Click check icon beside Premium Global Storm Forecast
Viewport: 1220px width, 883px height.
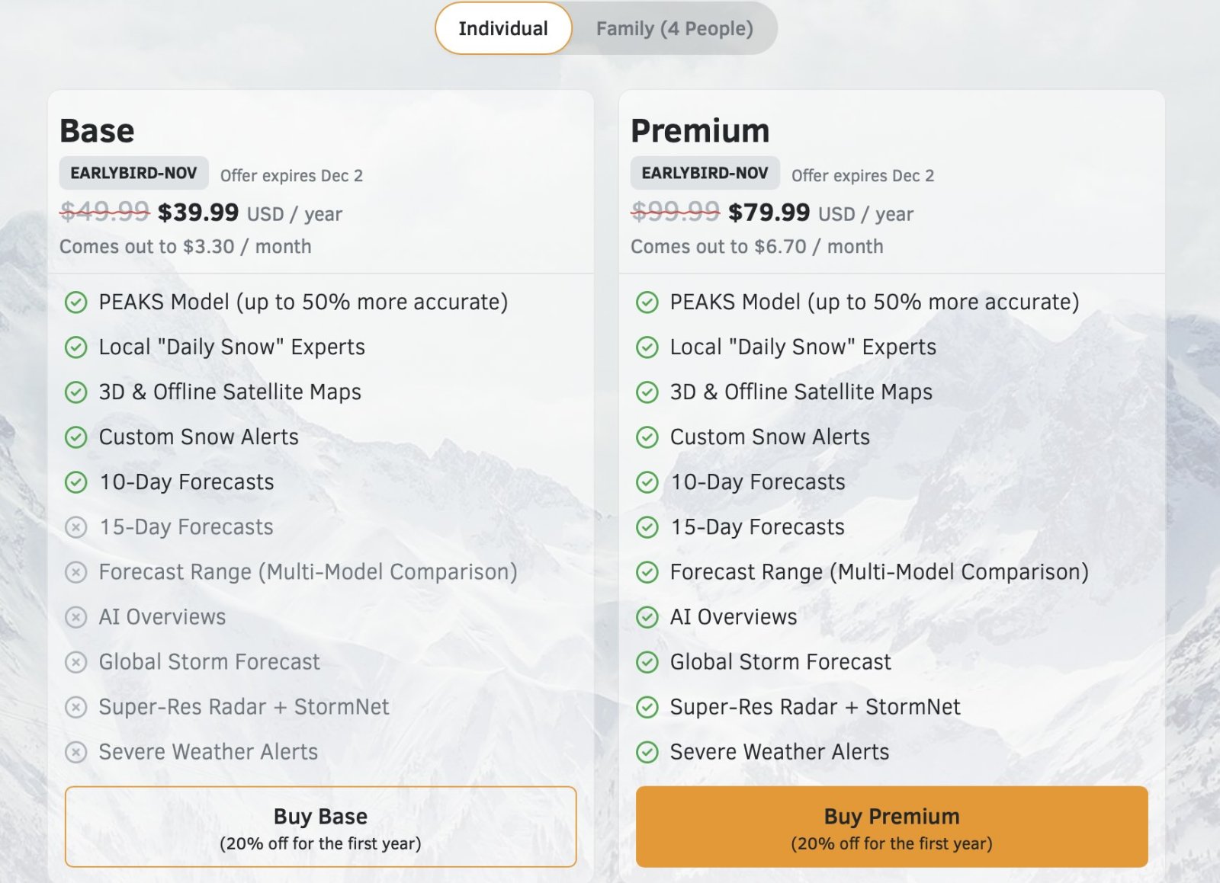(647, 662)
